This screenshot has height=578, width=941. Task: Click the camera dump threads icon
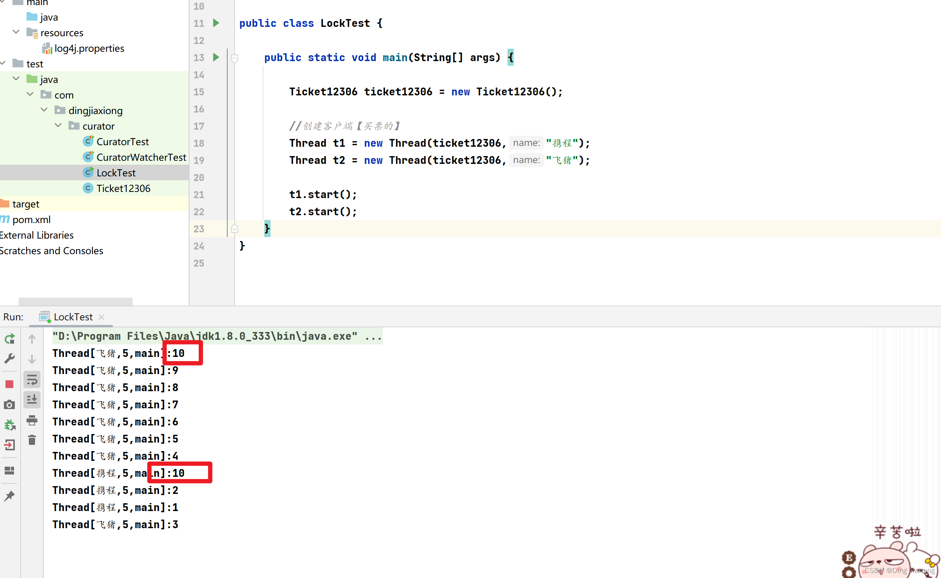(x=10, y=405)
